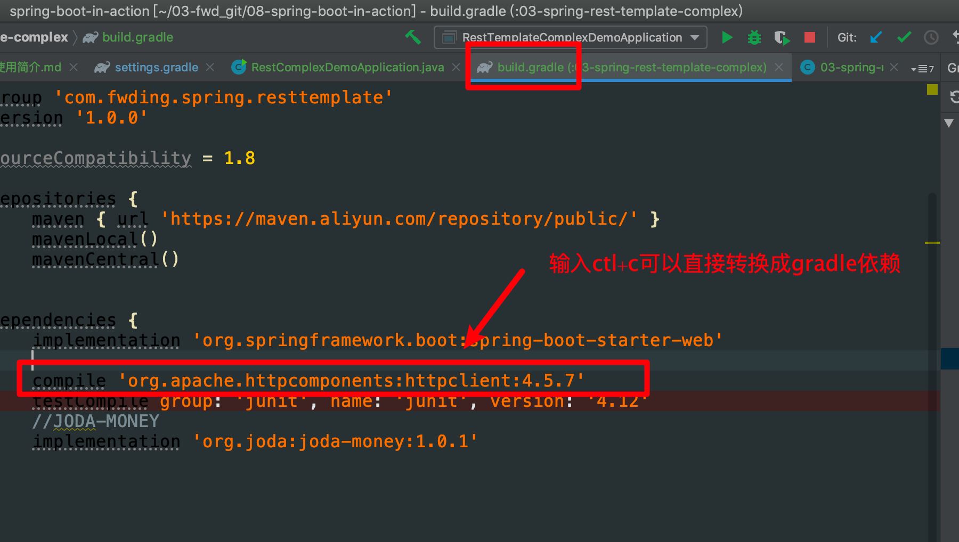Stop the running process
This screenshot has height=542, width=959.
pos(809,37)
